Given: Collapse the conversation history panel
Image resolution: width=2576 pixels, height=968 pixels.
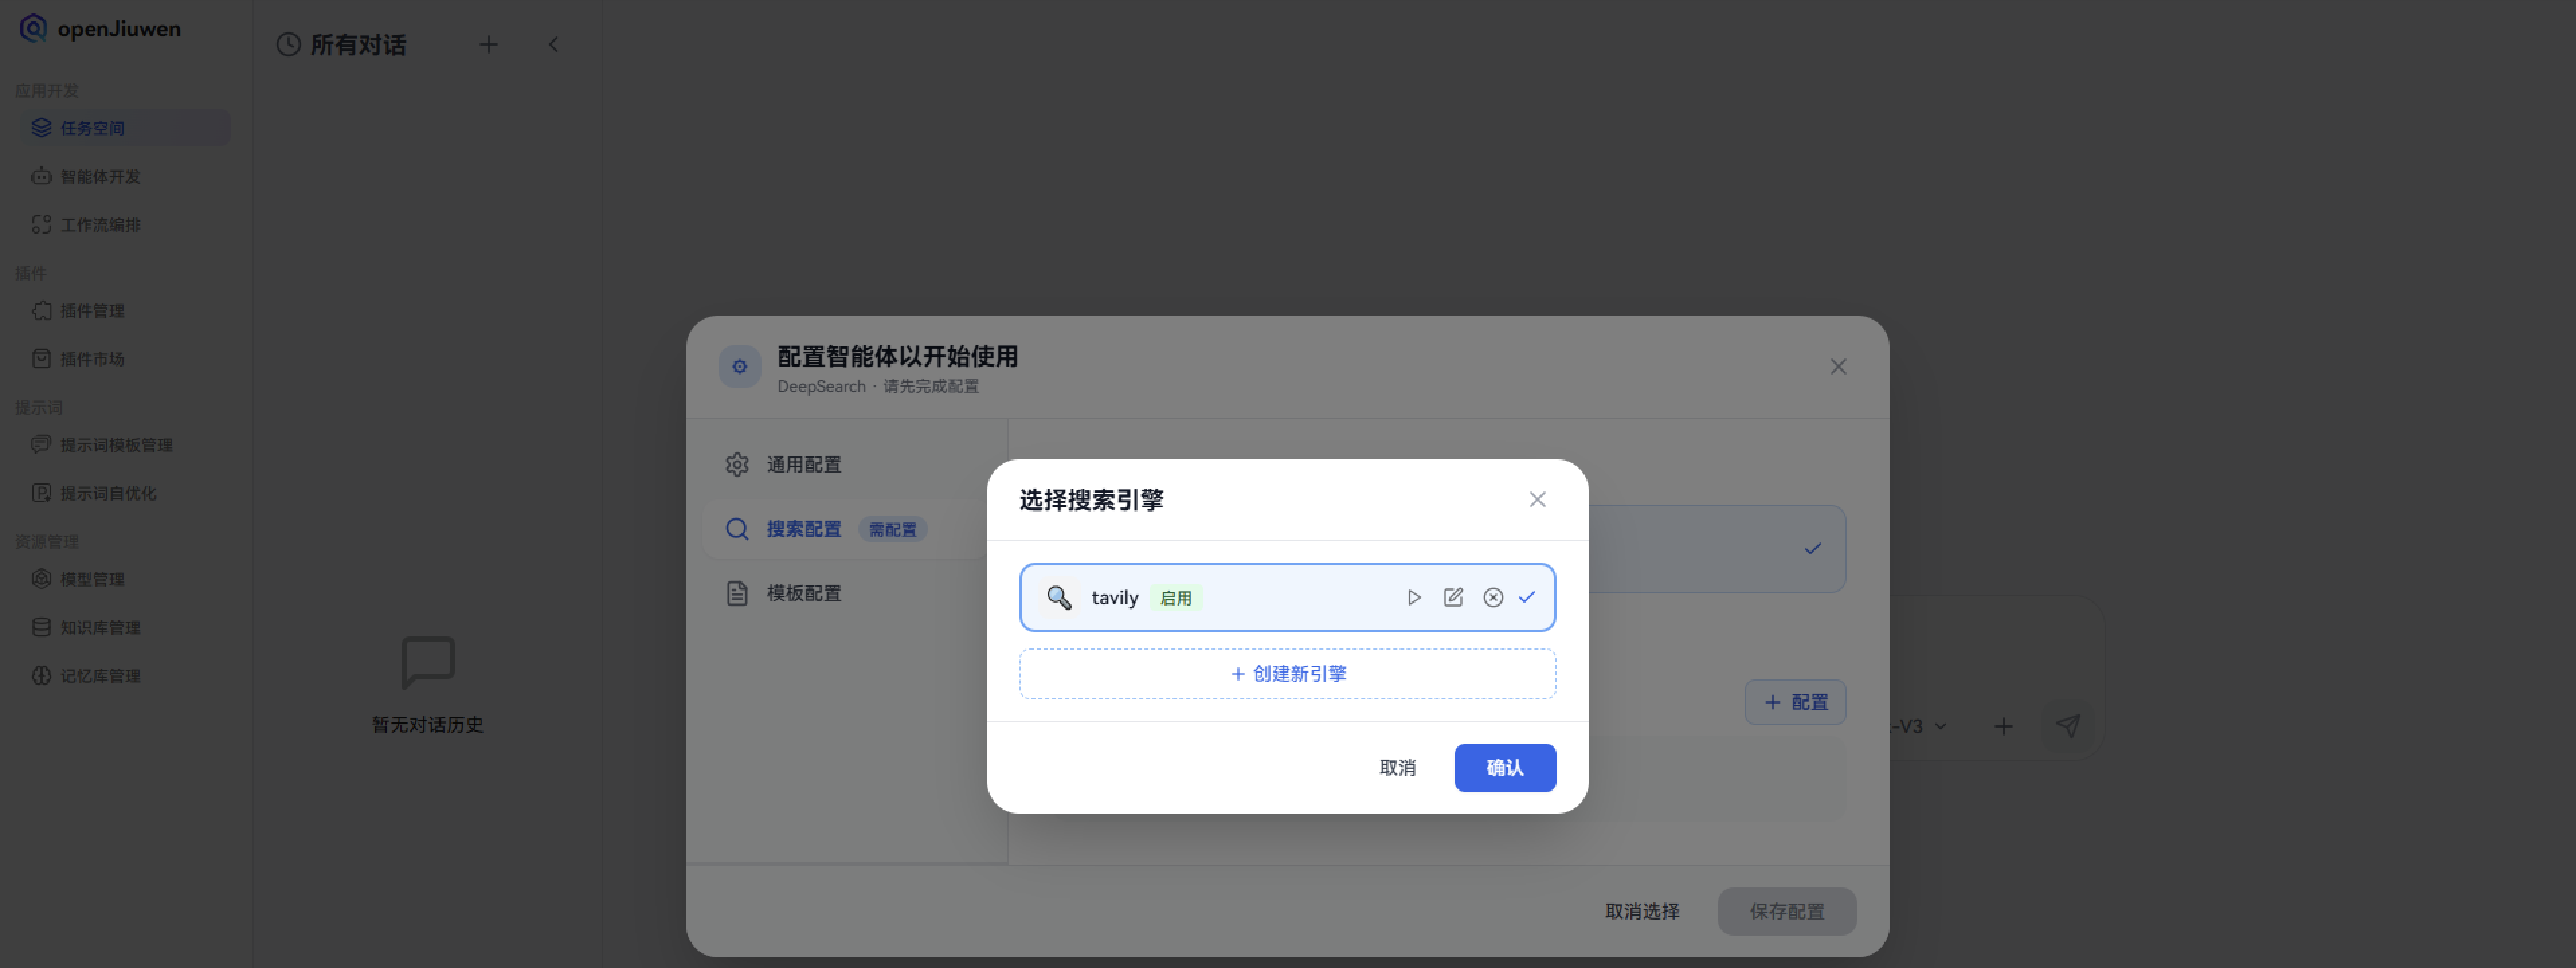Looking at the screenshot, I should [554, 44].
